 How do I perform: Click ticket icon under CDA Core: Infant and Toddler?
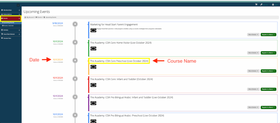93,85
